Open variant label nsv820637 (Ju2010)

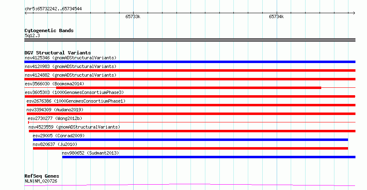pyautogui.click(x=55, y=144)
